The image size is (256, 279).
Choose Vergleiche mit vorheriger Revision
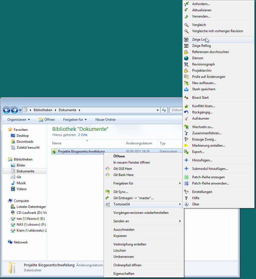tap(219, 31)
